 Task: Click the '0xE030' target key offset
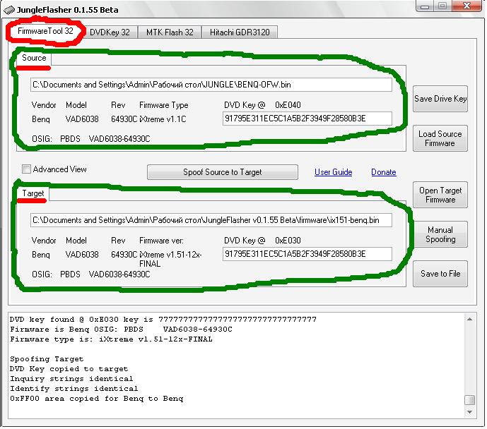(288, 241)
